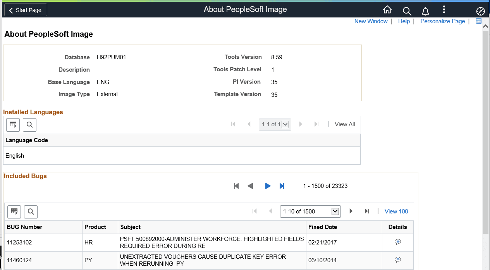Open Details bubble for bug 11460124

398,260
